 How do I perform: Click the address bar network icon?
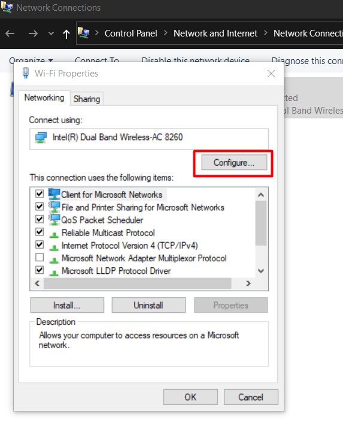pos(83,33)
